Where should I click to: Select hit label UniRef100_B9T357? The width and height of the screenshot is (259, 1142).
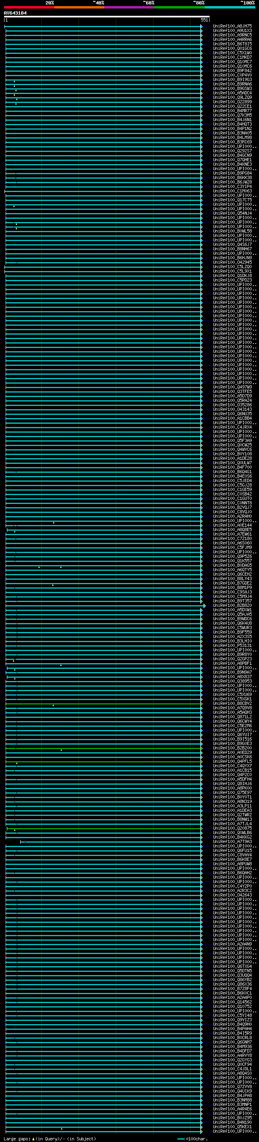232,601
